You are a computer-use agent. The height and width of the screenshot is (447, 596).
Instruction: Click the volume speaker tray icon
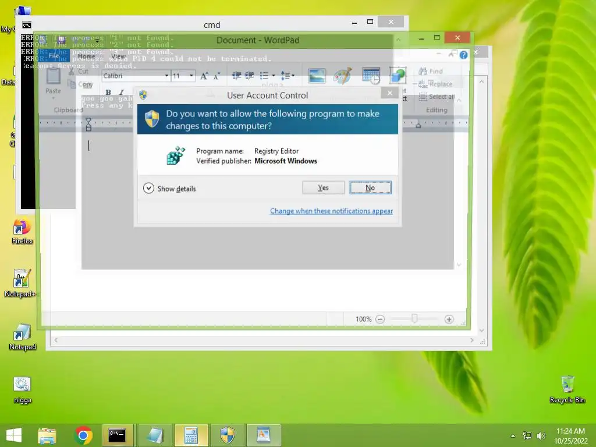(541, 435)
